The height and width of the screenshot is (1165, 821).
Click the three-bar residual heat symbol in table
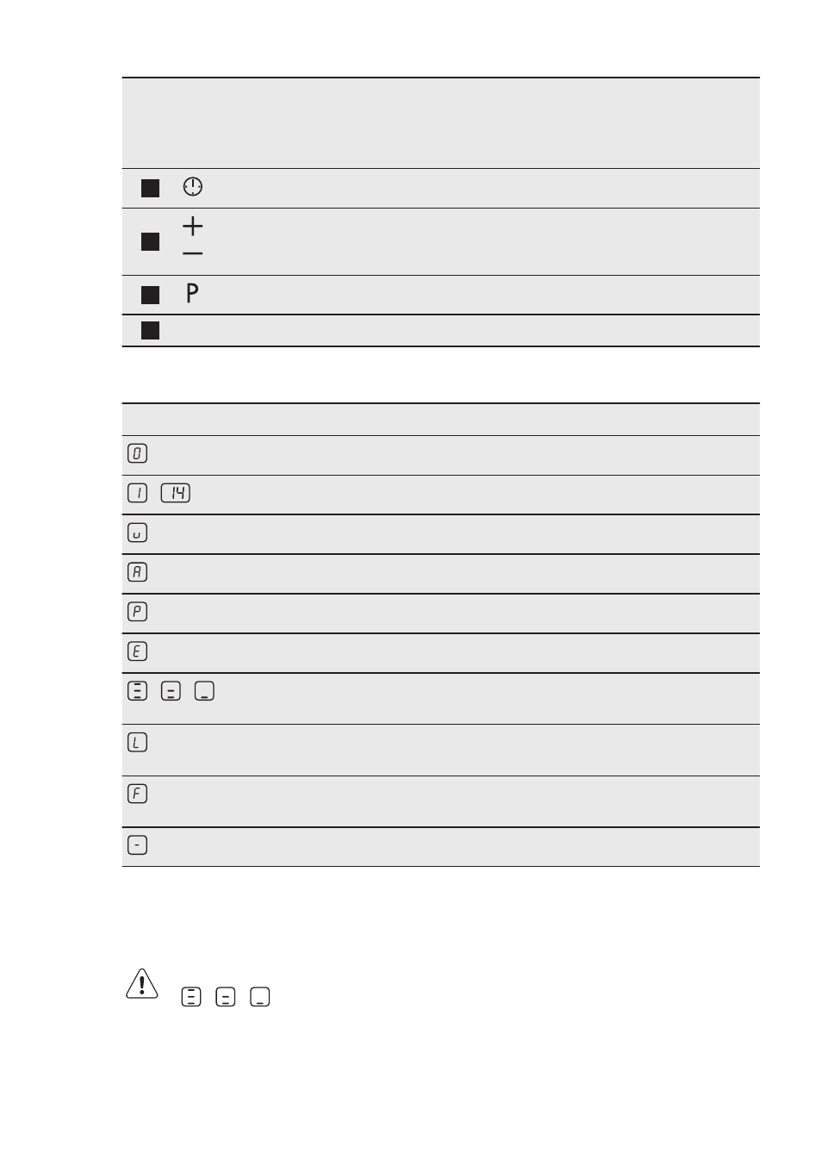tap(137, 691)
